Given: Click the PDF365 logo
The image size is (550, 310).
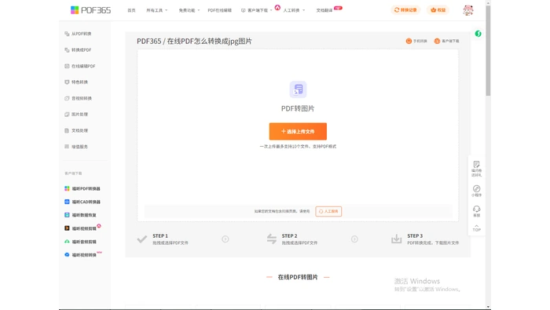Looking at the screenshot, I should point(90,10).
